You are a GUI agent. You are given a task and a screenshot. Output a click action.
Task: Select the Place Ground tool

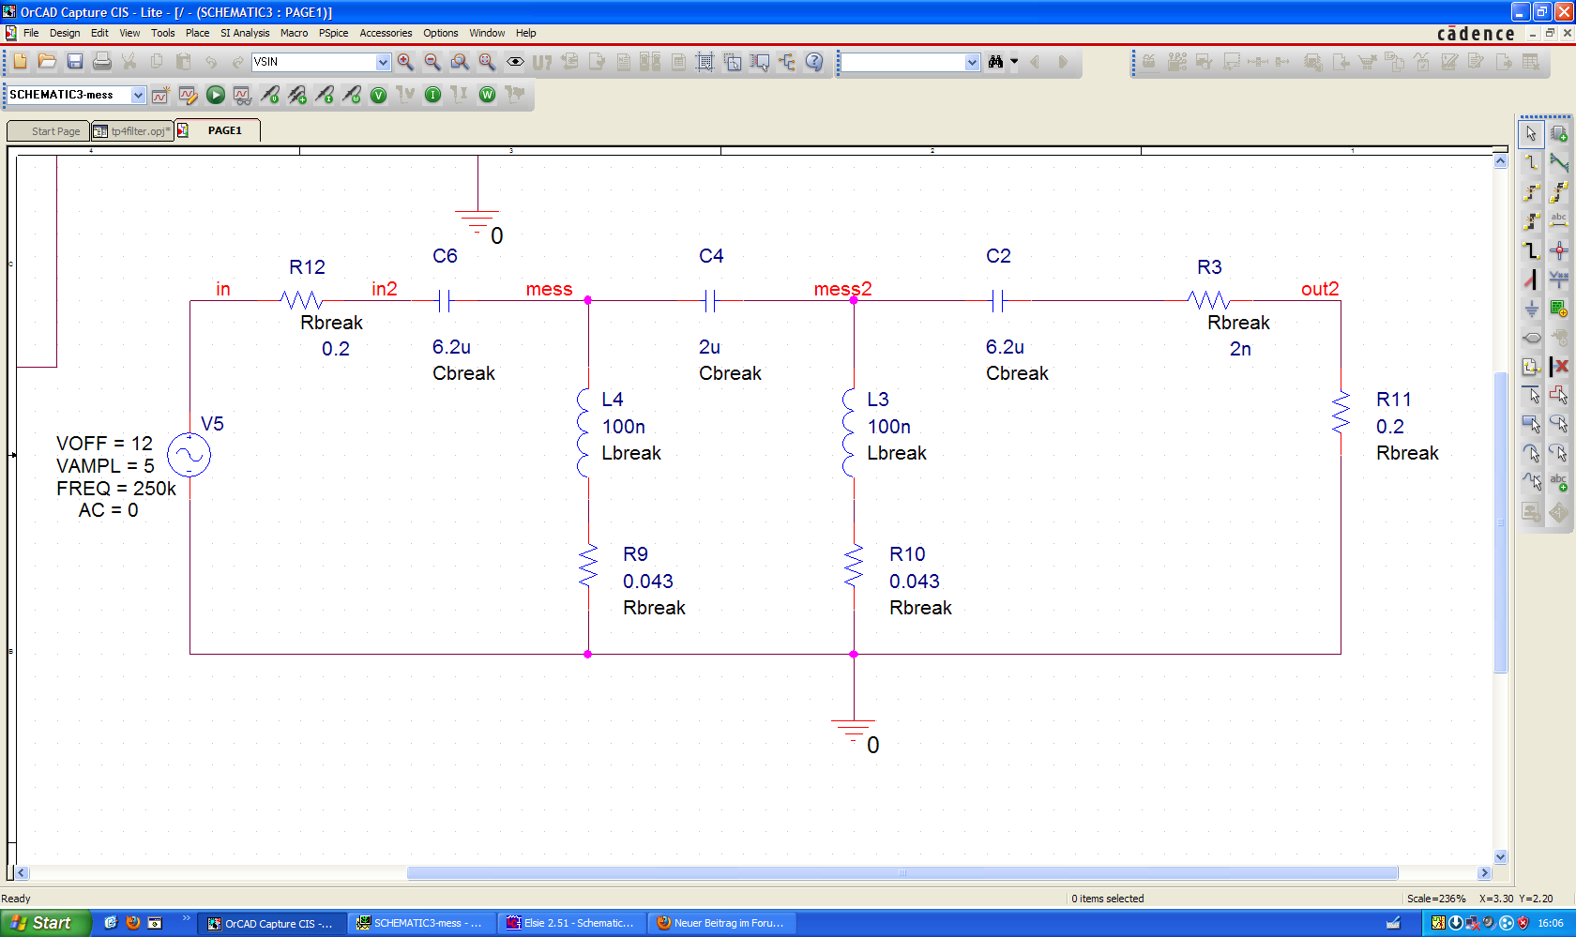coord(1531,309)
